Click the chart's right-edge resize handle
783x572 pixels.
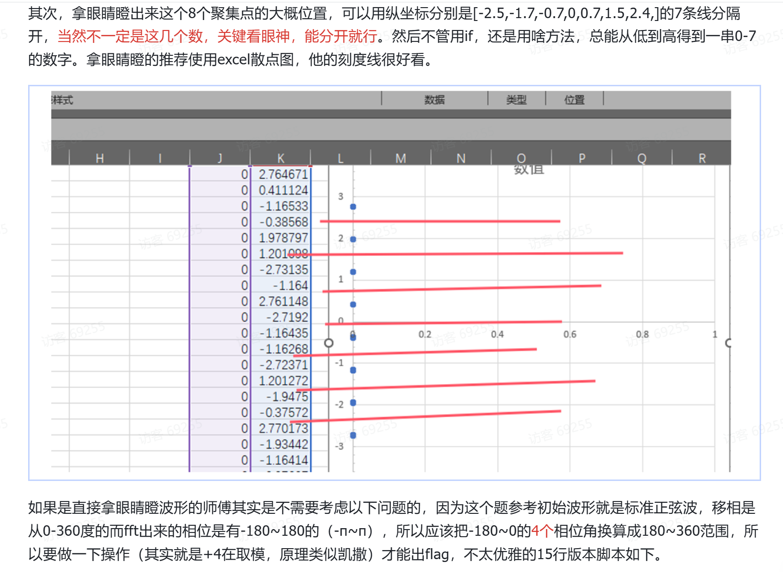[729, 343]
